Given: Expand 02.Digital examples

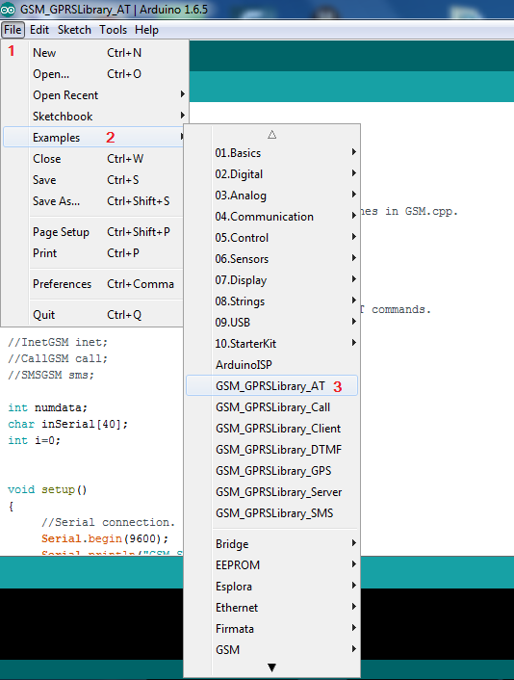Looking at the screenshot, I should [271, 174].
